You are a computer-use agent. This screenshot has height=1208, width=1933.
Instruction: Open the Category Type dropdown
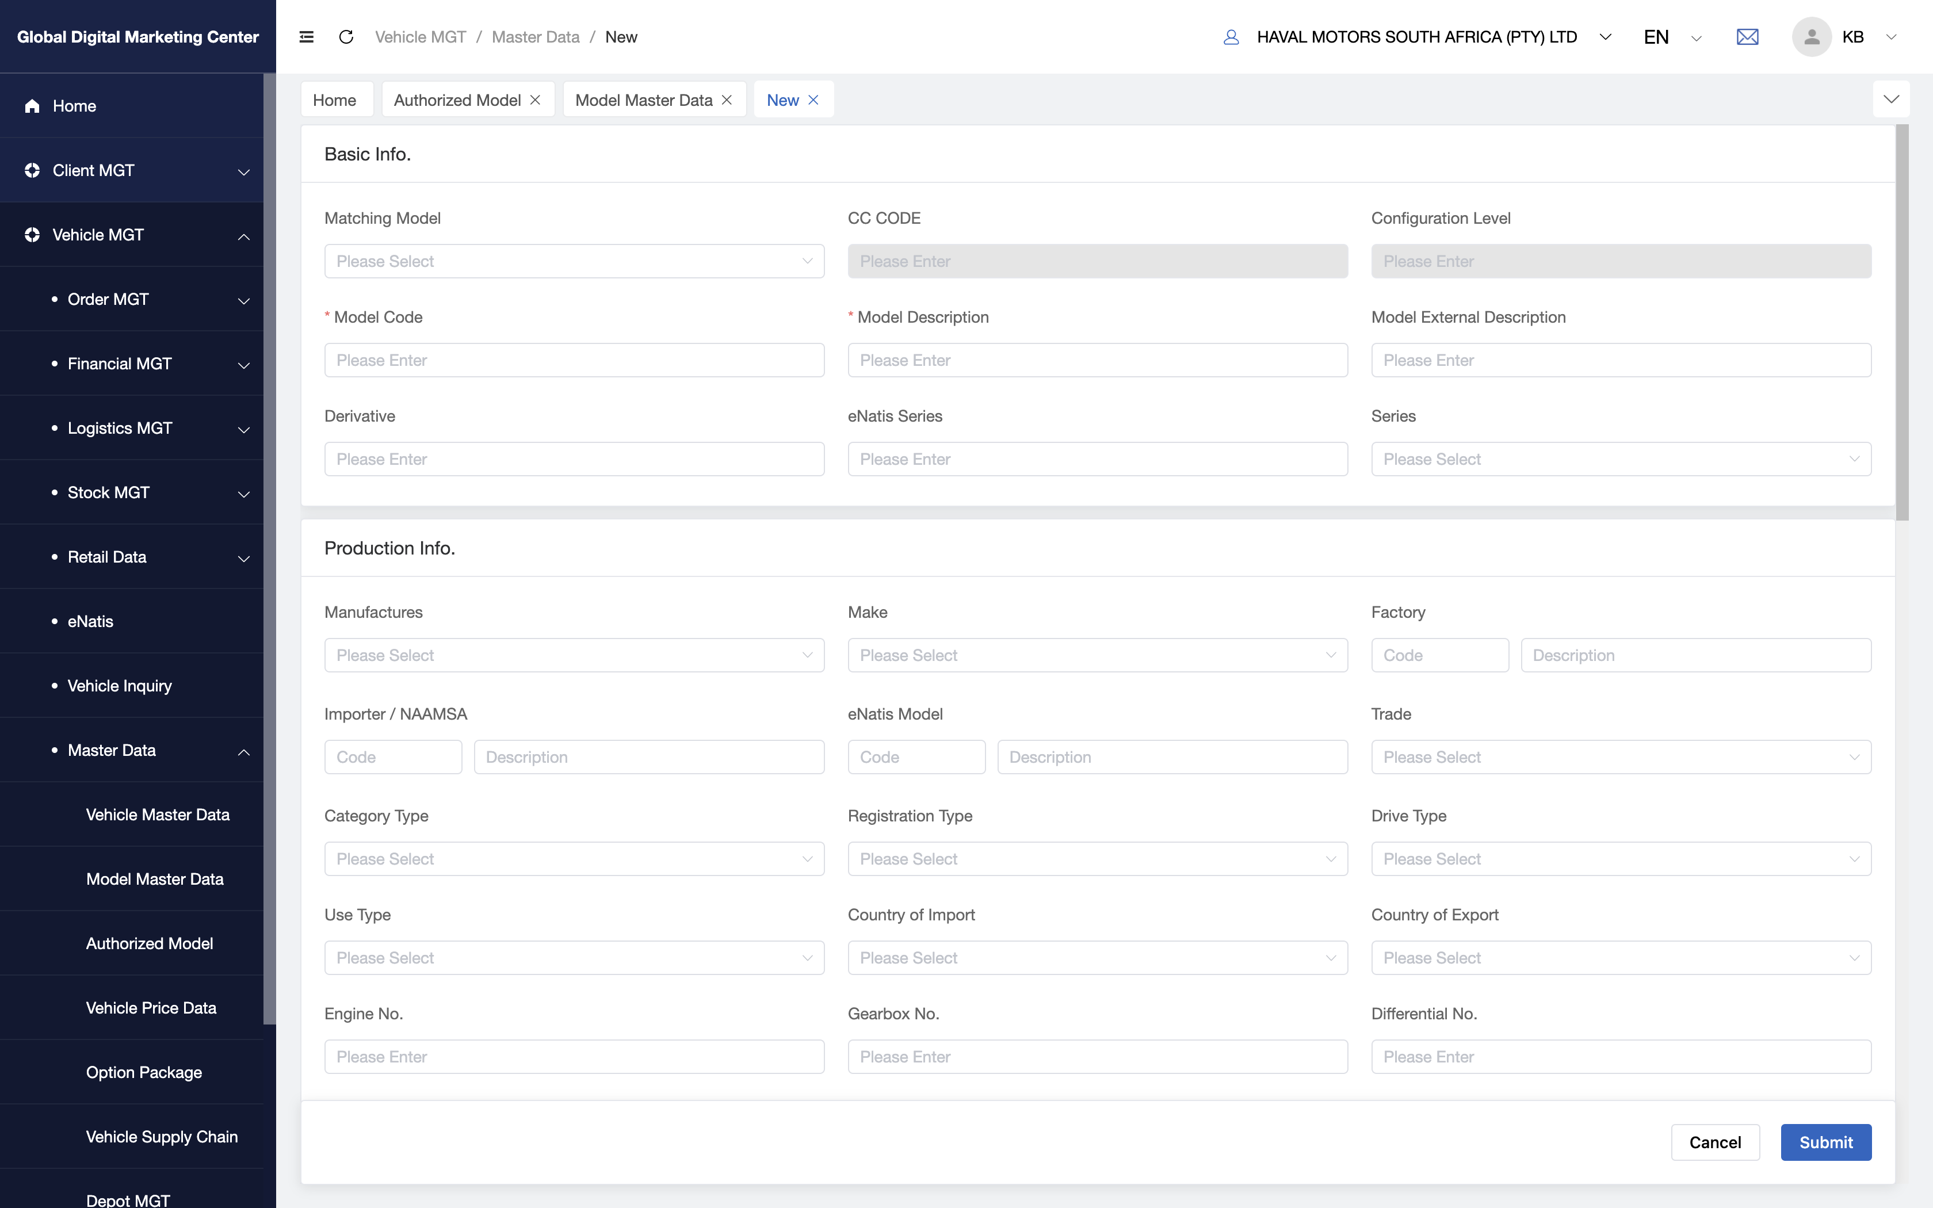(574, 859)
